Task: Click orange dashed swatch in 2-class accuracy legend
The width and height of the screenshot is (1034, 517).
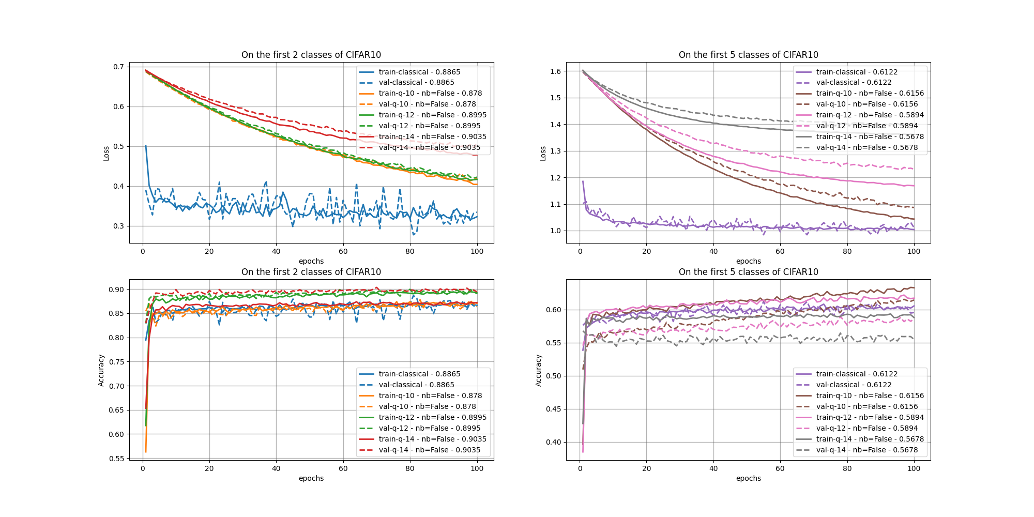Action: tap(367, 406)
